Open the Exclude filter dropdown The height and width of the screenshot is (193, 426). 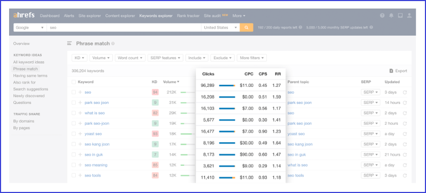(223, 58)
